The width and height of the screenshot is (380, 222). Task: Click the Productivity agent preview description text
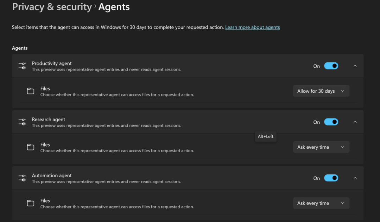107,70
